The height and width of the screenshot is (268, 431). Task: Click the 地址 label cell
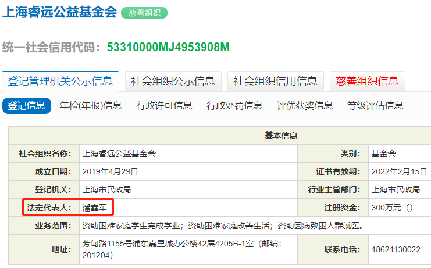(x=44, y=249)
